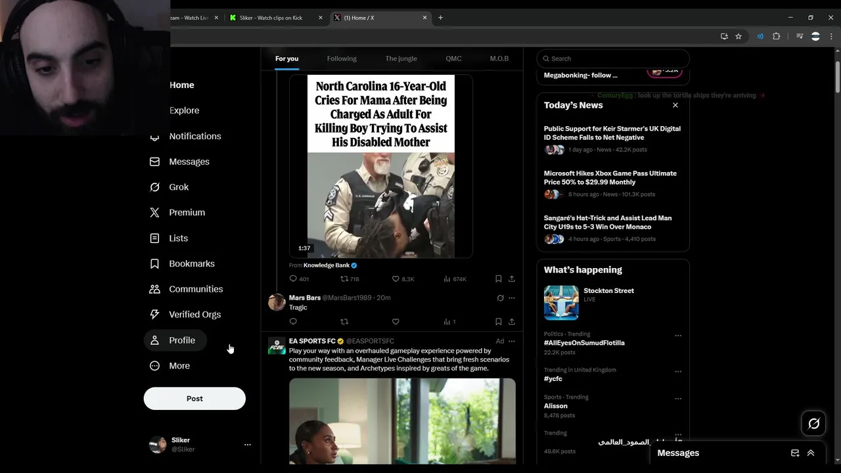The image size is (841, 473).
Task: Open the #AllEyesOnSumudFlotilla trend
Action: coord(584,343)
